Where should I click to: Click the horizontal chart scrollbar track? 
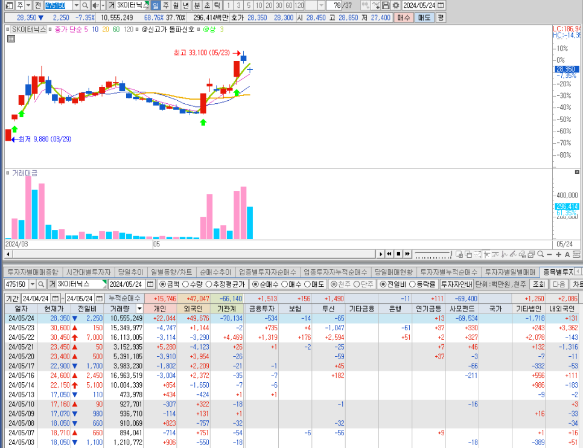coord(193,254)
